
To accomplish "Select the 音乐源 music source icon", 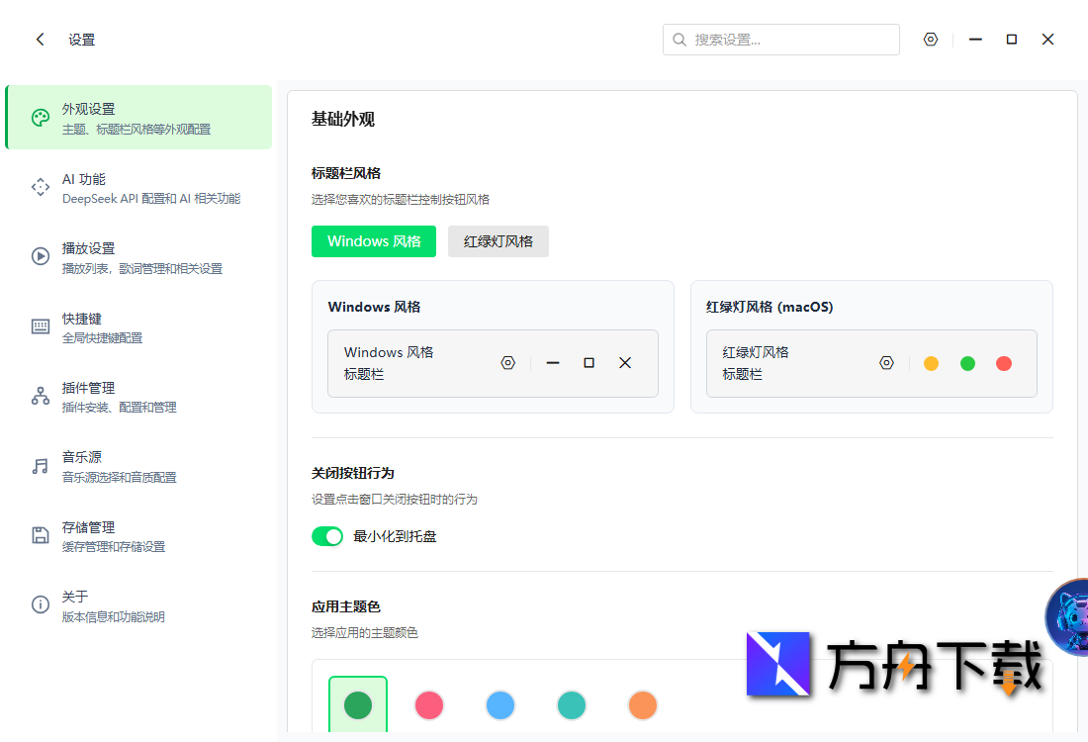I will coord(40,465).
